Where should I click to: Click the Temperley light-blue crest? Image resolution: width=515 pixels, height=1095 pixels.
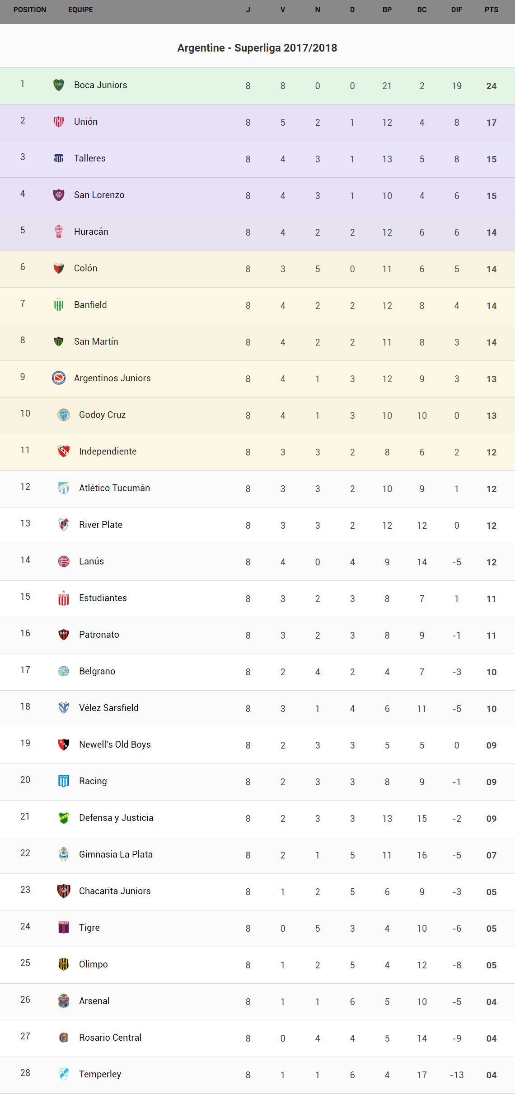click(x=64, y=1074)
